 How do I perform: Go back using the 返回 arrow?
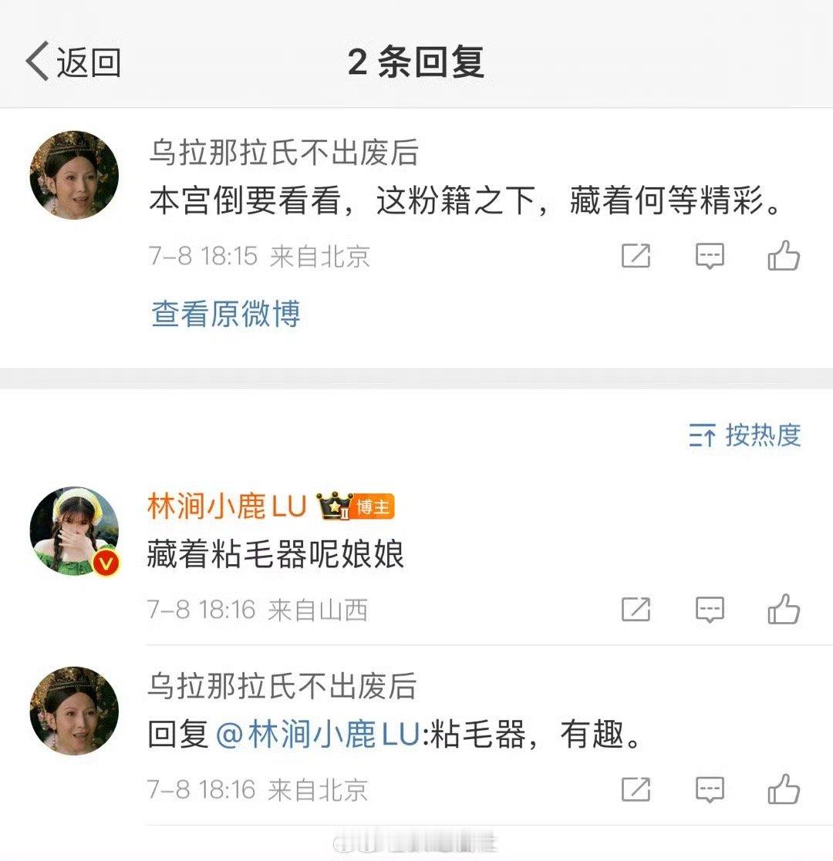tap(73, 62)
